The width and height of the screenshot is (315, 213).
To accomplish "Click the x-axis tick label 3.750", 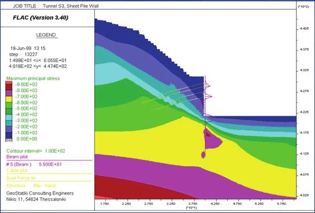I will (x=193, y=204).
